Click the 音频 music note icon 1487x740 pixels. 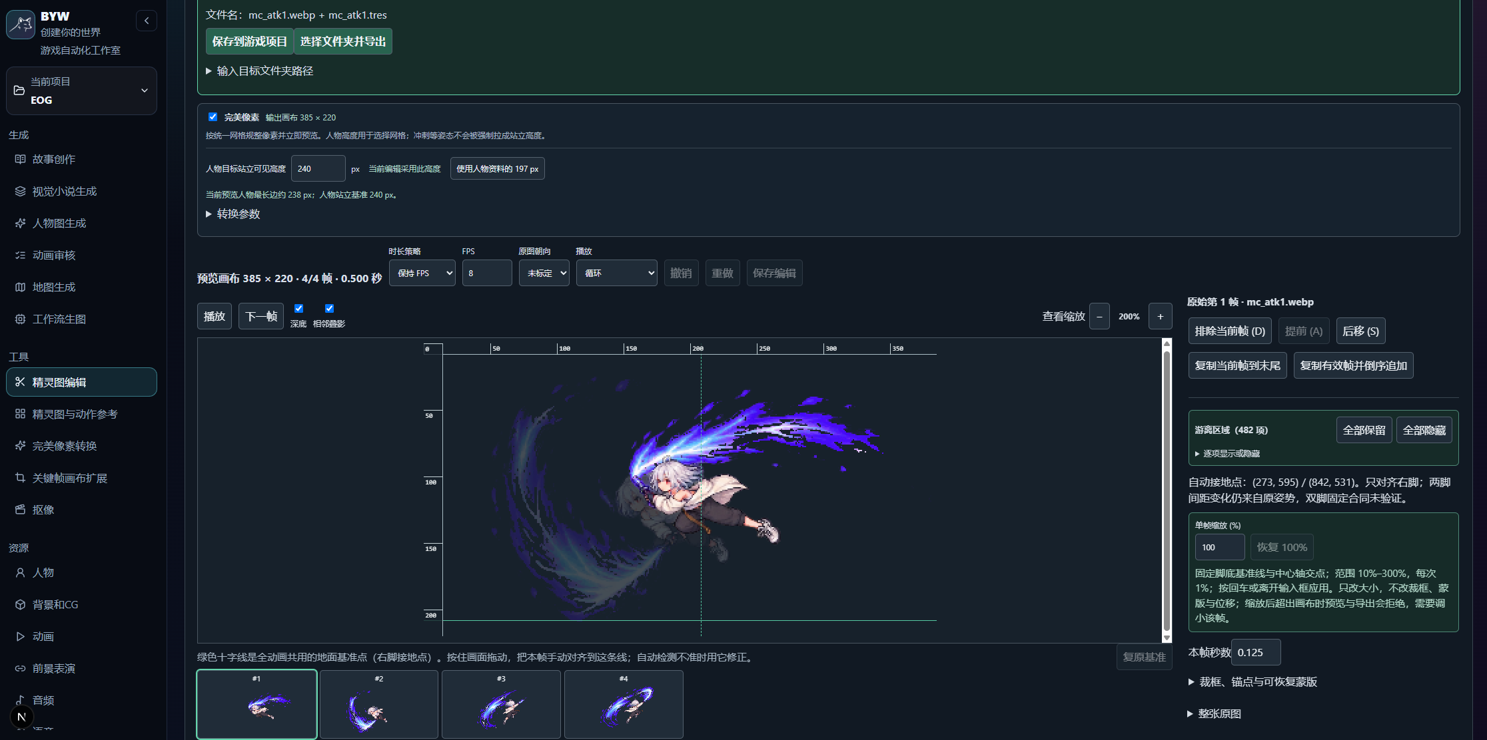pyautogui.click(x=20, y=700)
